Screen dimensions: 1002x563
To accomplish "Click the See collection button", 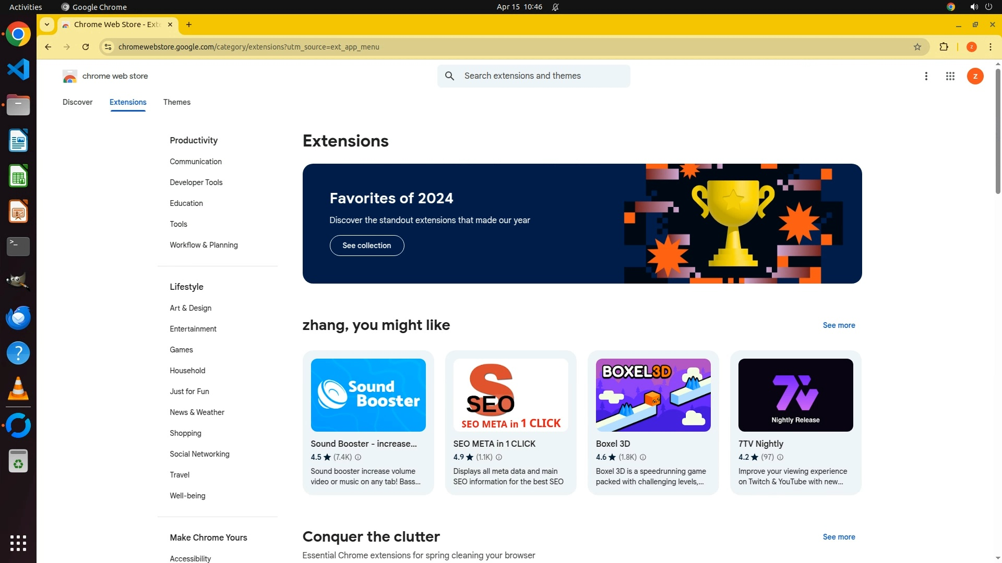I will pos(366,246).
